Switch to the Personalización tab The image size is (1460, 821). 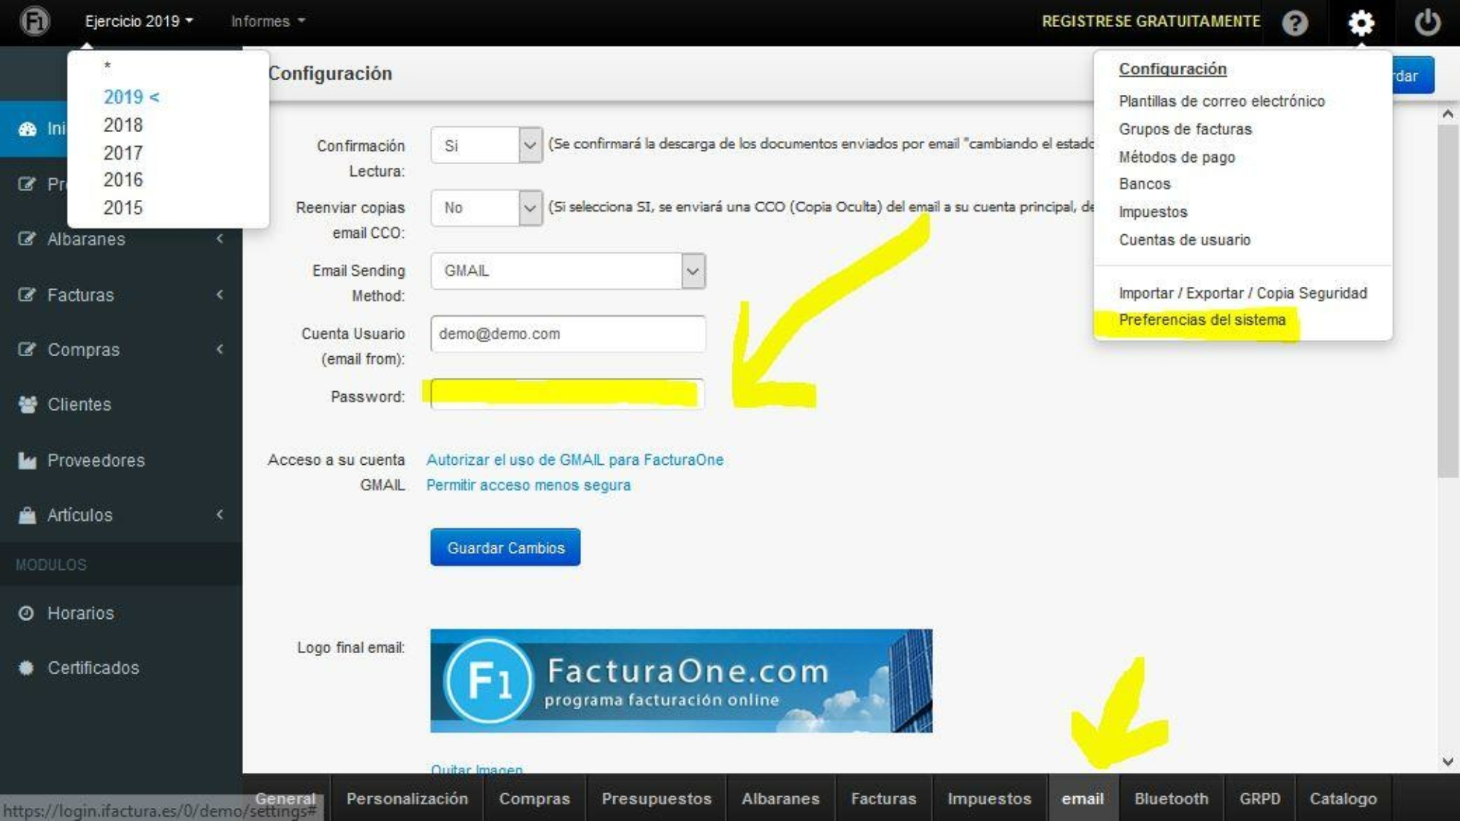click(x=406, y=798)
